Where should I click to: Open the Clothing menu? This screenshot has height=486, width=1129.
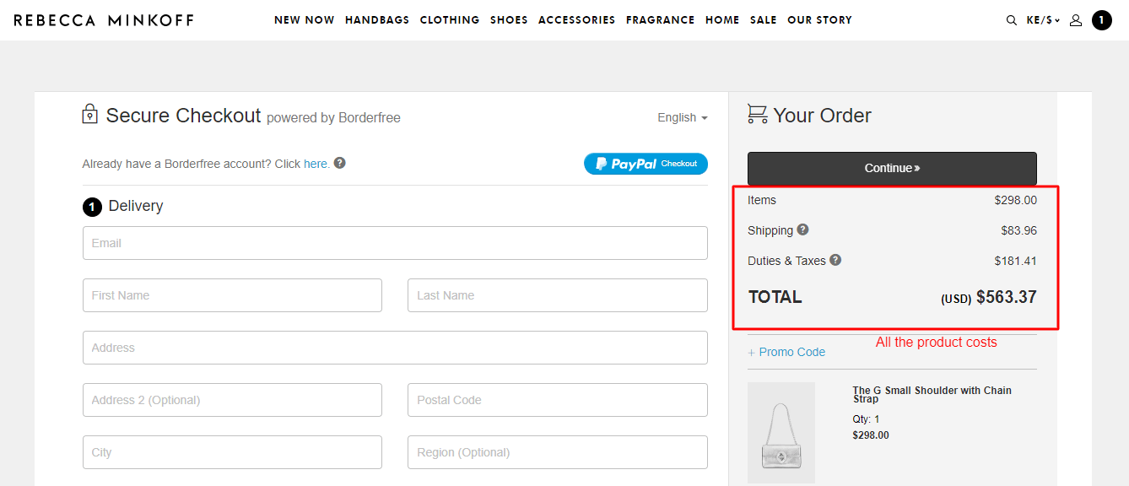450,20
